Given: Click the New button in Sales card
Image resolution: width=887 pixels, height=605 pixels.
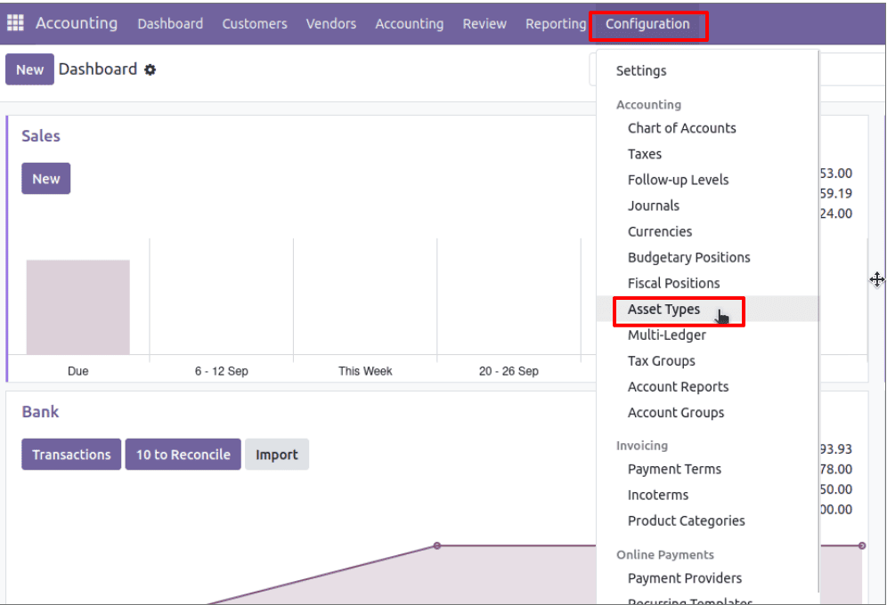Looking at the screenshot, I should 45,179.
